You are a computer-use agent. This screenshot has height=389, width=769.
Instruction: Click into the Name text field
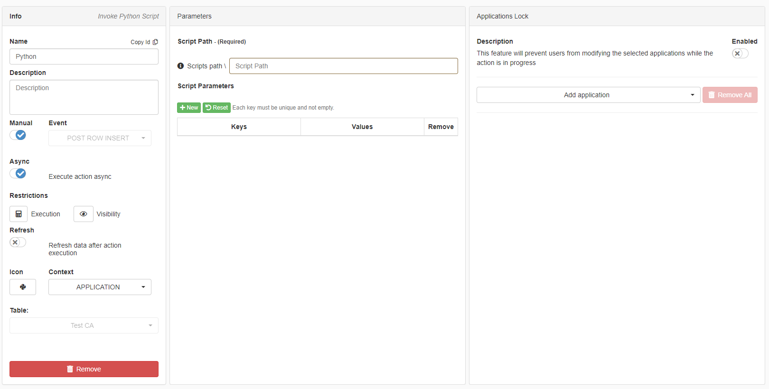(84, 56)
